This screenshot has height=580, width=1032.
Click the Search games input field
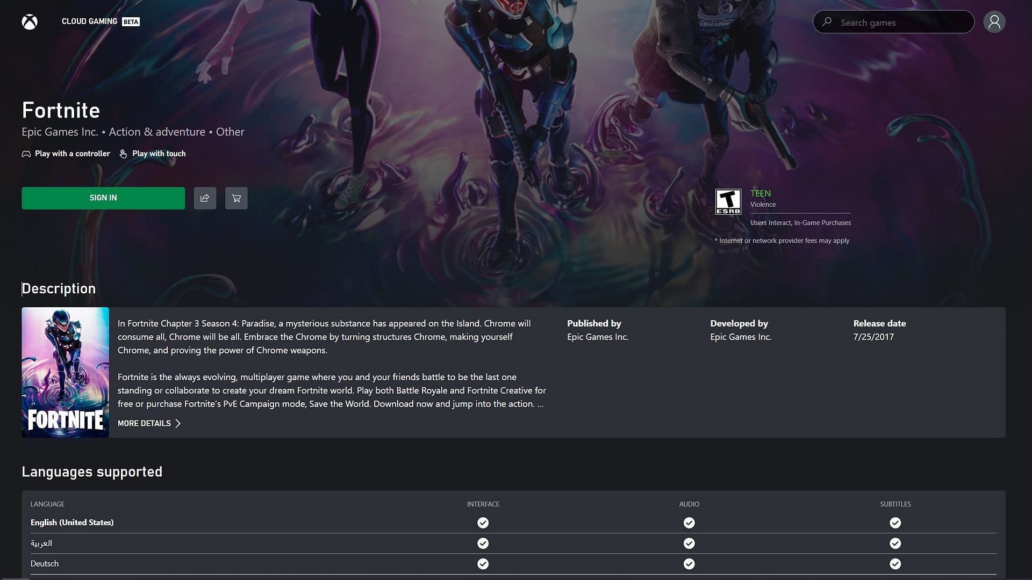(894, 21)
